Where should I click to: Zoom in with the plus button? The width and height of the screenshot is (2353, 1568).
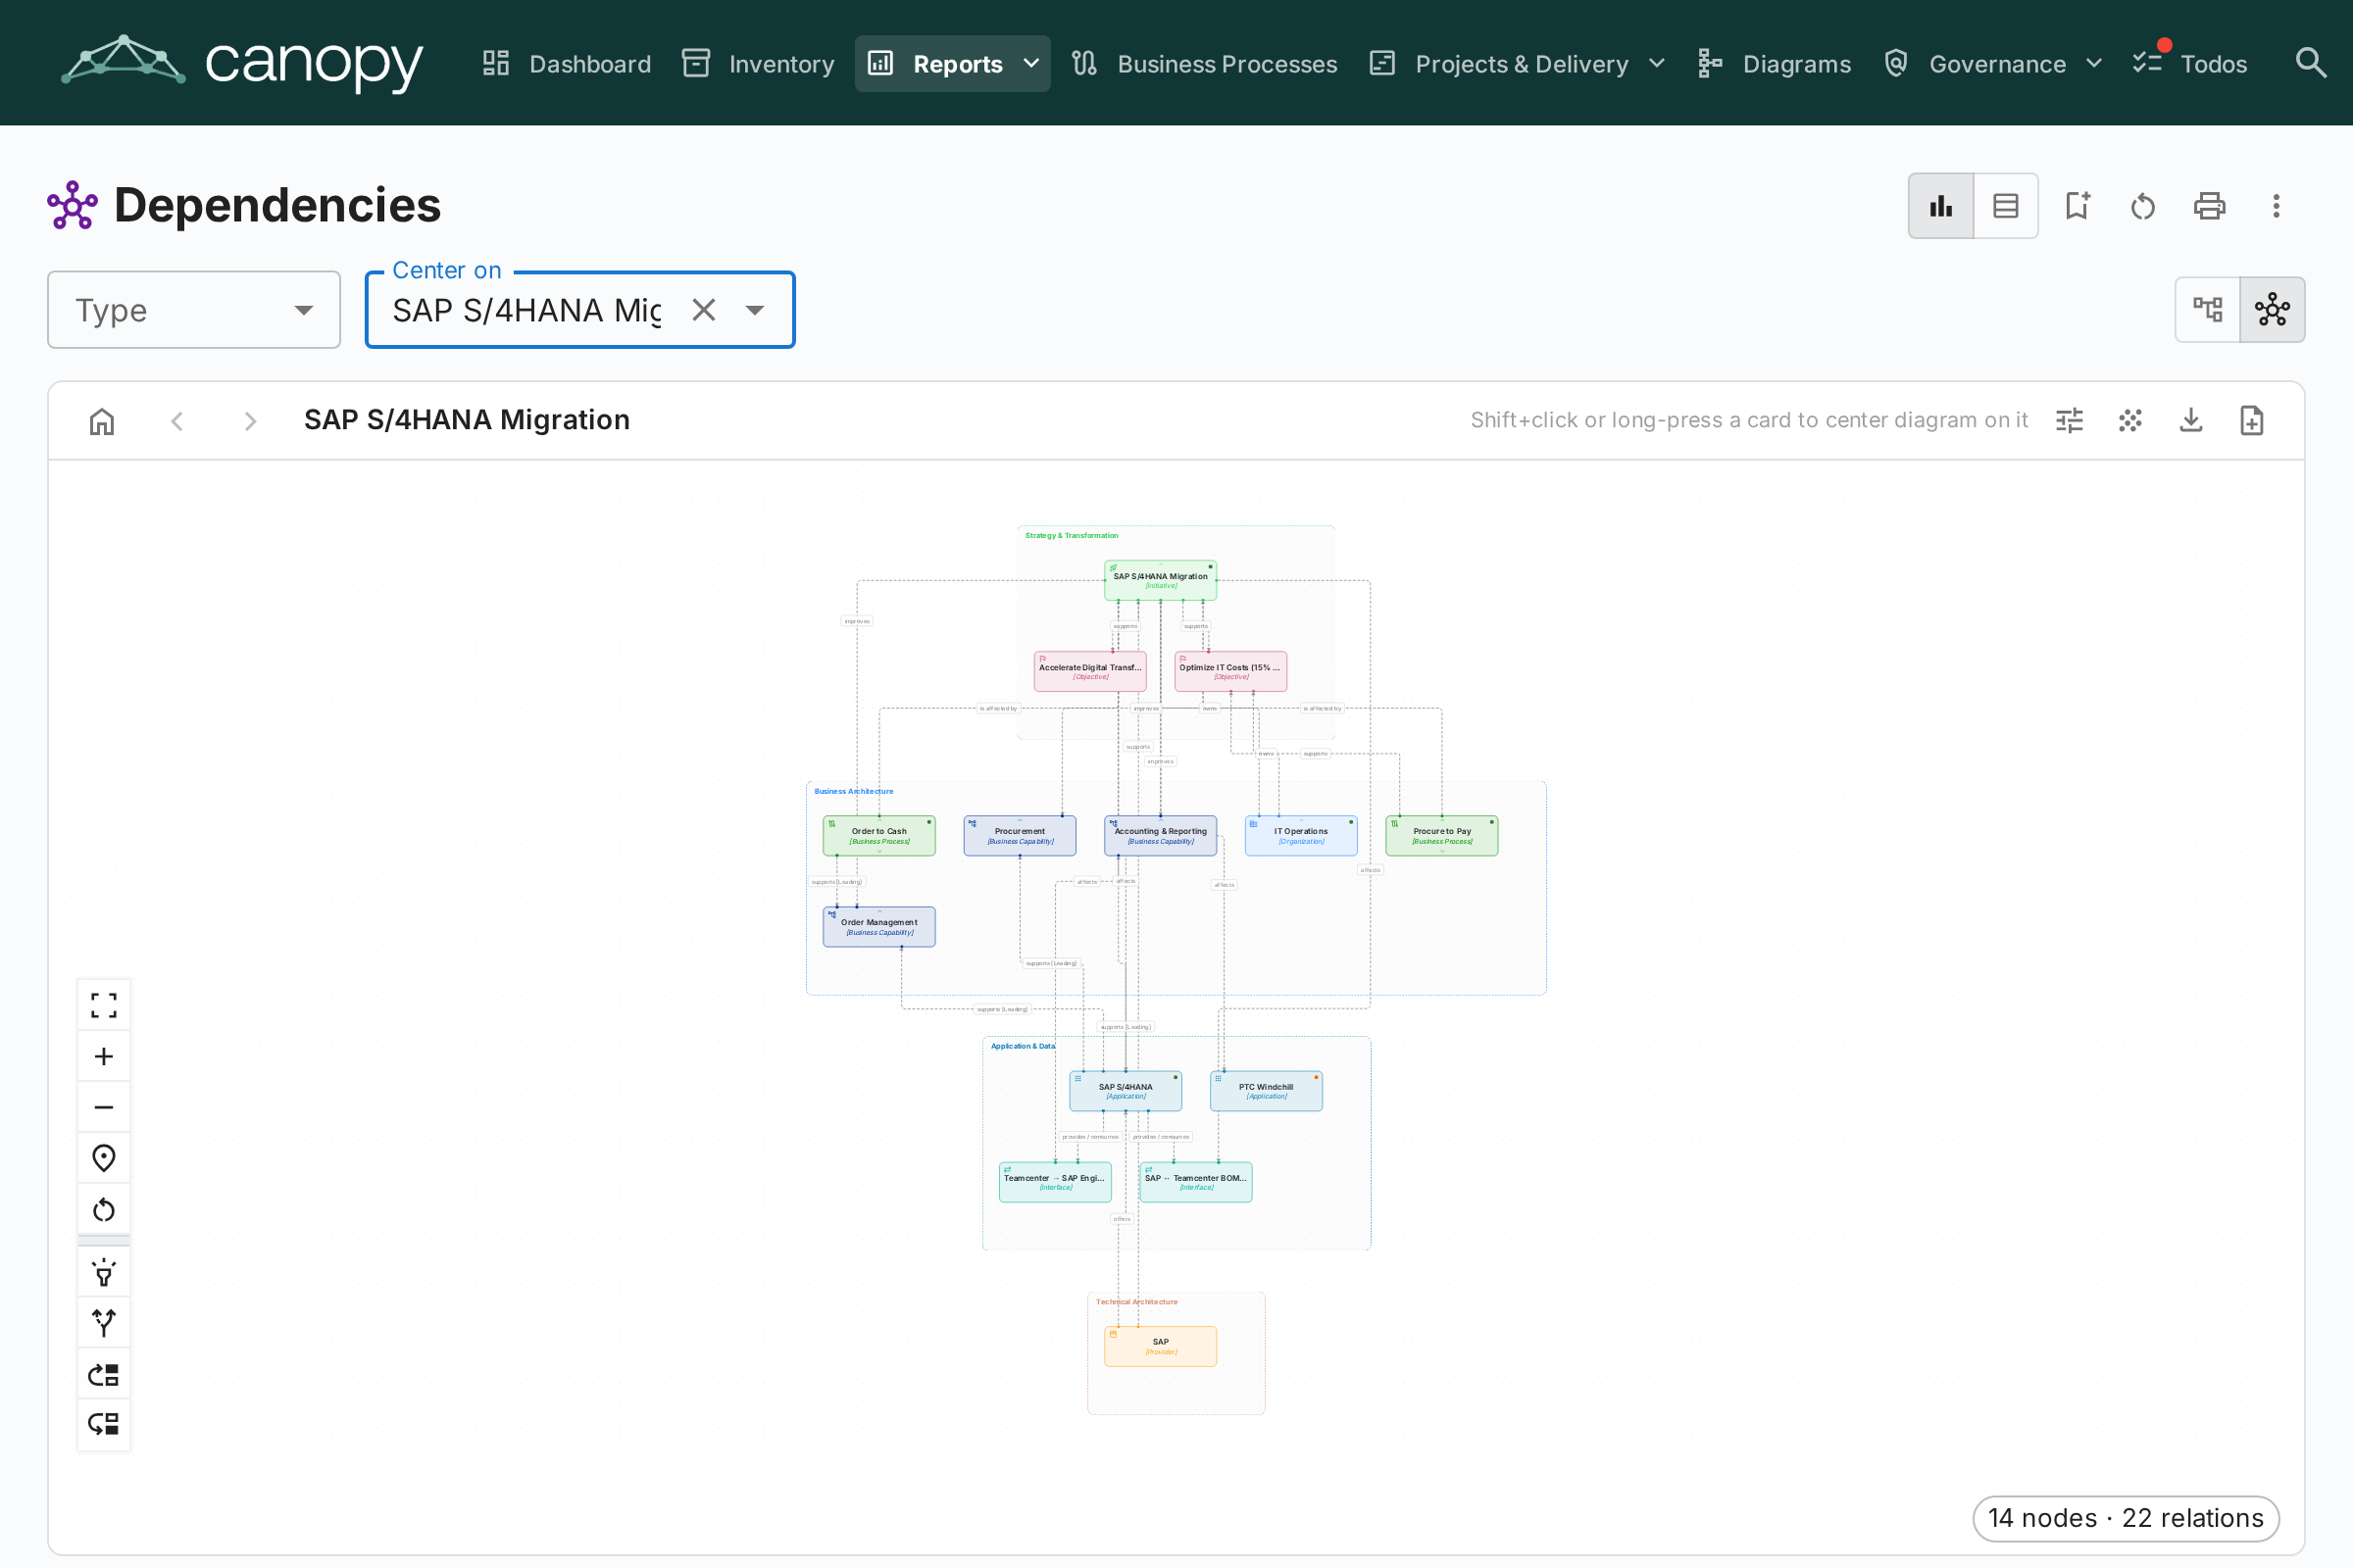pos(104,1056)
